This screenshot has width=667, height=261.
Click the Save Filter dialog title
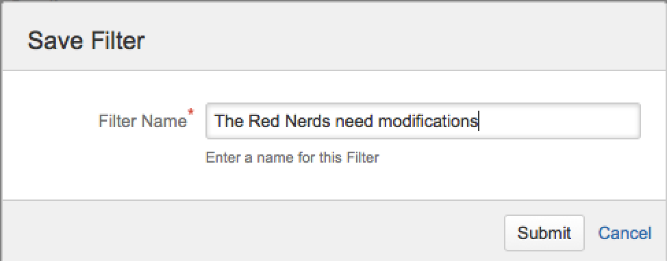[x=86, y=41]
